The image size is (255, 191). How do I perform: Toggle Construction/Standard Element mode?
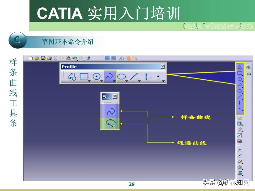pos(122,58)
